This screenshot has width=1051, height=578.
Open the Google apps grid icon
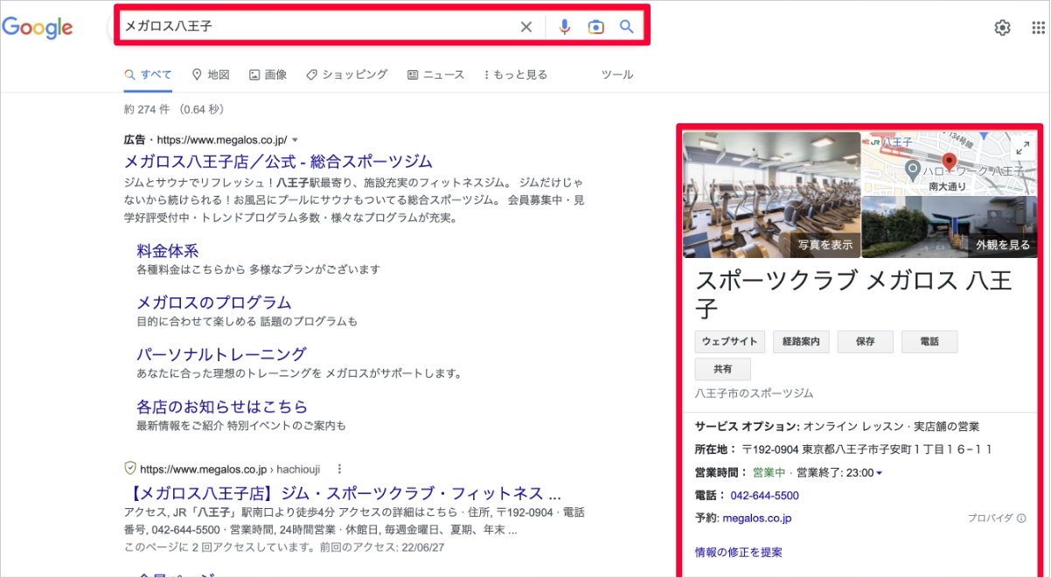tap(1038, 28)
